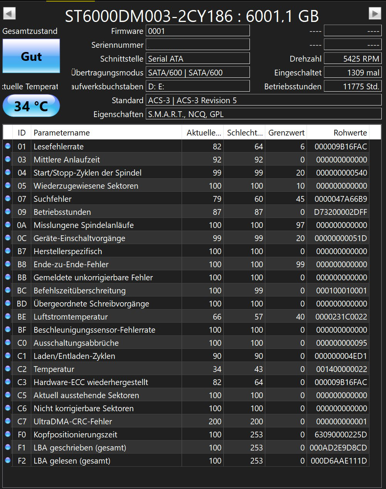Click status dot for Übergeordnete Schreibvorgänge row
The image size is (386, 489).
pos(7,303)
